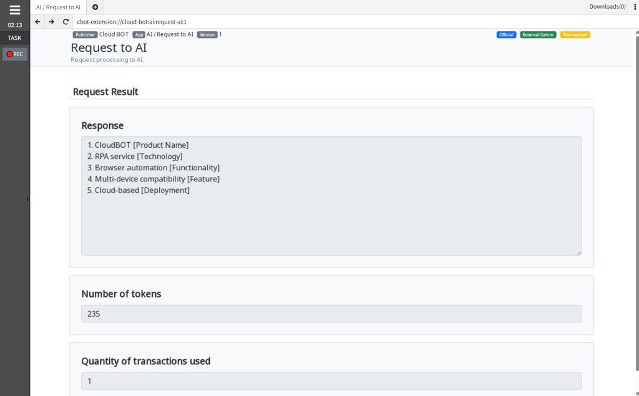
Task: Focus the cbot-extension address bar
Action: (x=354, y=22)
